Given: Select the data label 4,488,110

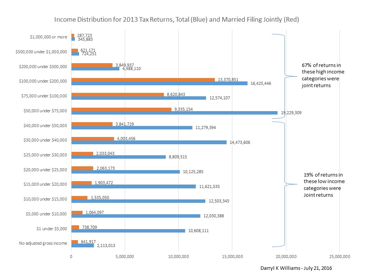Looking at the screenshot, I should [132, 69].
